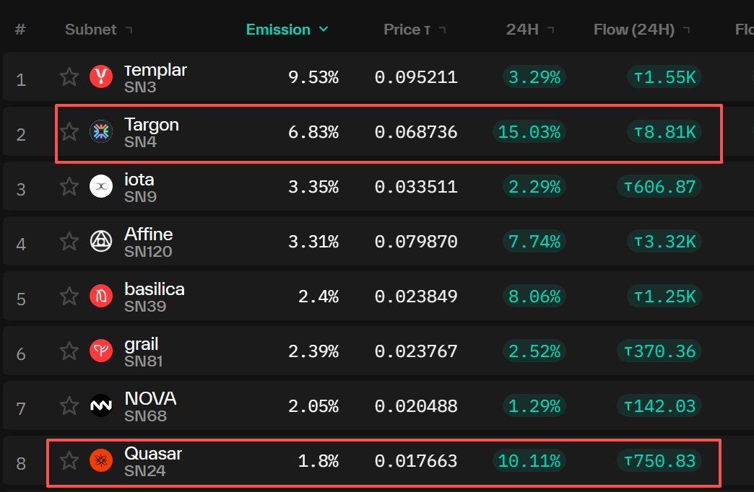This screenshot has height=492, width=754.
Task: Click basilica emission value 2.4%
Action: [x=318, y=296]
